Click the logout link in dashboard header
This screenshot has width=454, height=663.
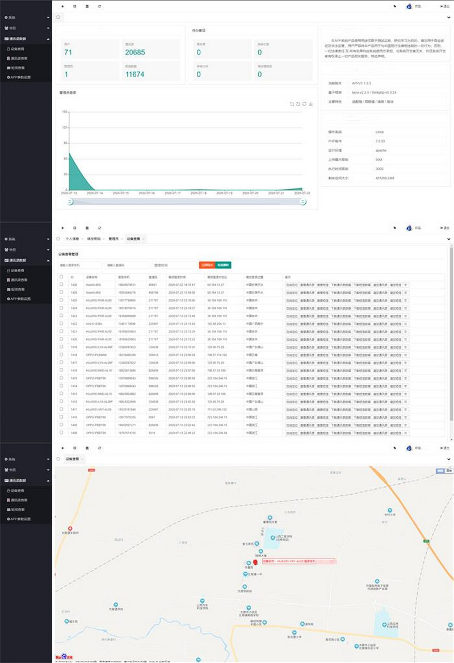coord(445,6)
